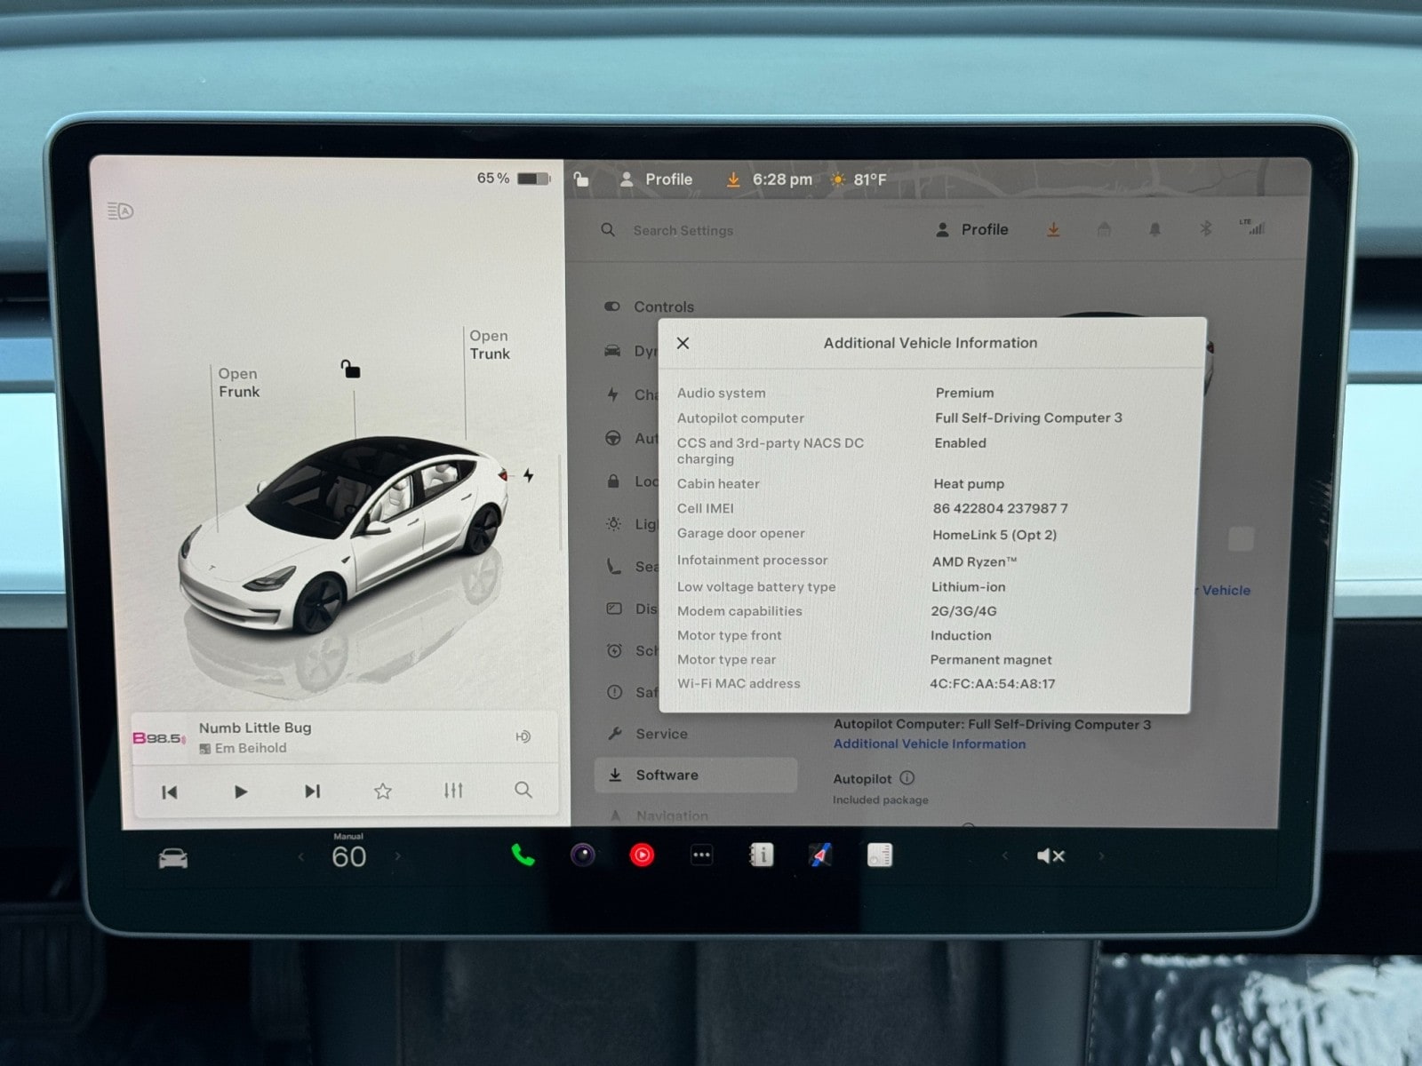The height and width of the screenshot is (1066, 1422).
Task: Open the three-dots app launcher
Action: pyautogui.click(x=701, y=855)
